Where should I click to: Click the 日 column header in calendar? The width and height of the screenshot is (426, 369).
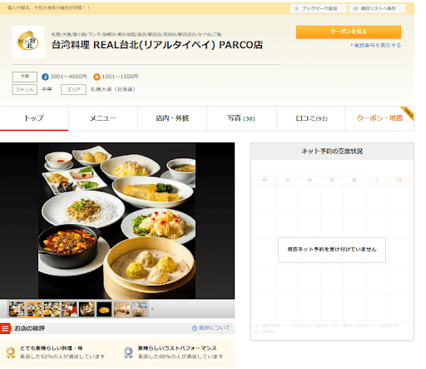point(399,180)
